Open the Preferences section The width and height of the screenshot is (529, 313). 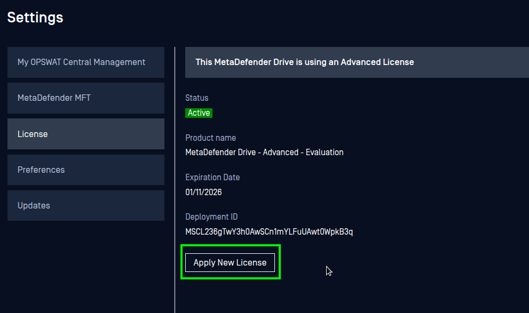41,170
